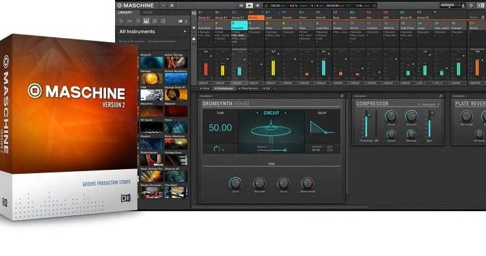This screenshot has height=256, width=486.
Task: Click the IO view icon left of mixer
Action: [x=195, y=28]
